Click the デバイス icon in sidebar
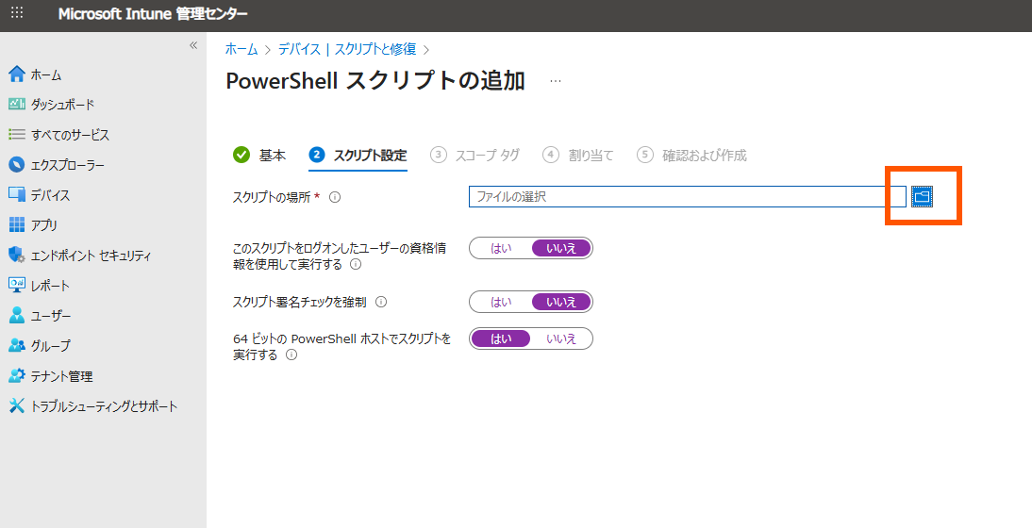The image size is (1032, 528). pyautogui.click(x=16, y=195)
